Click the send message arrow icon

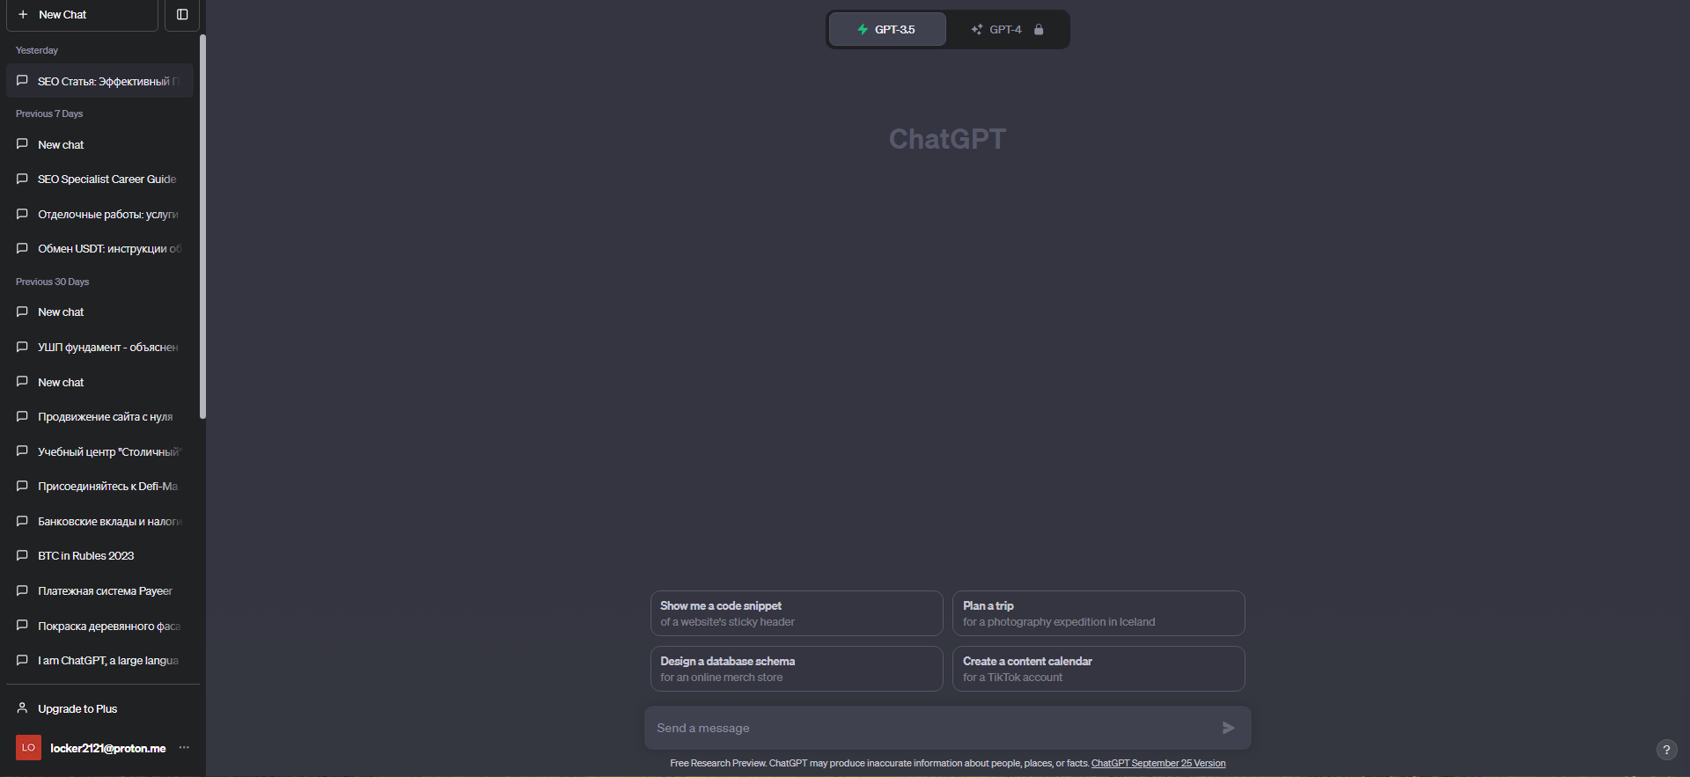(1229, 728)
